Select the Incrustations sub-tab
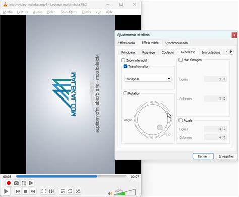Viewport: 239px width, 197px height. click(211, 52)
